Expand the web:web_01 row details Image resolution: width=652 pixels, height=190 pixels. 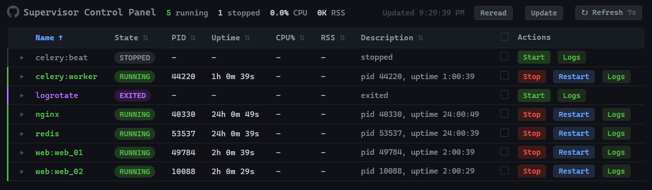(x=22, y=153)
